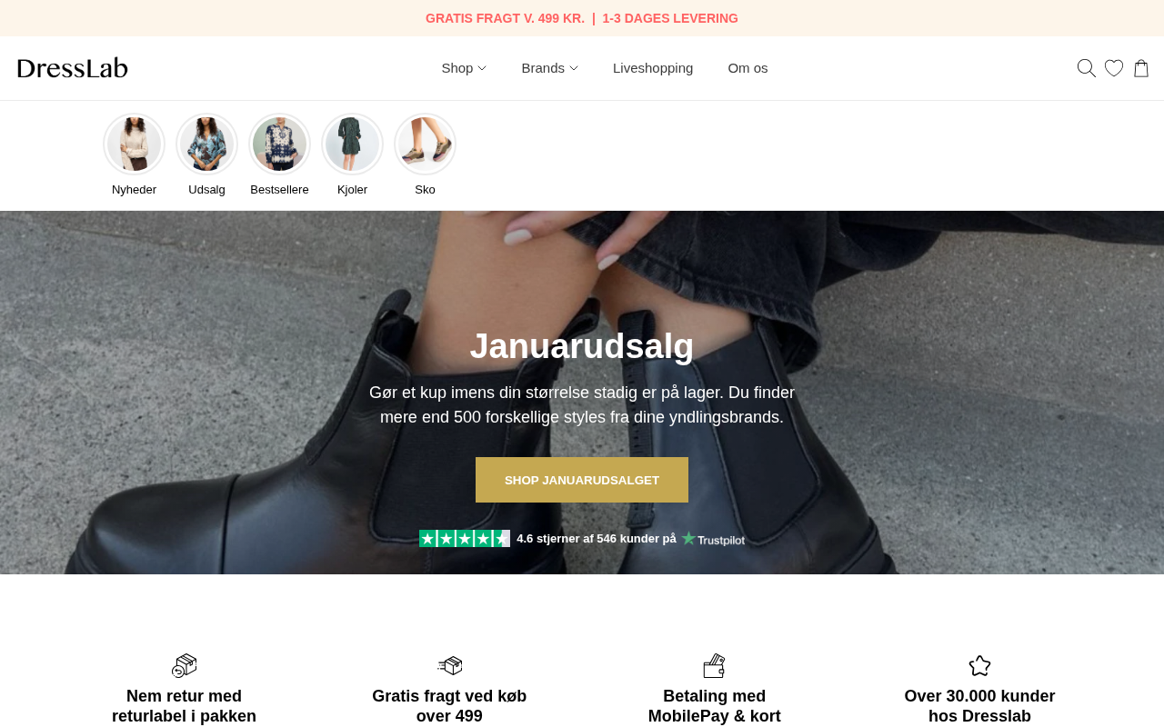This screenshot has height=727, width=1164.
Task: Open the wishlist heart icon
Action: click(1114, 68)
